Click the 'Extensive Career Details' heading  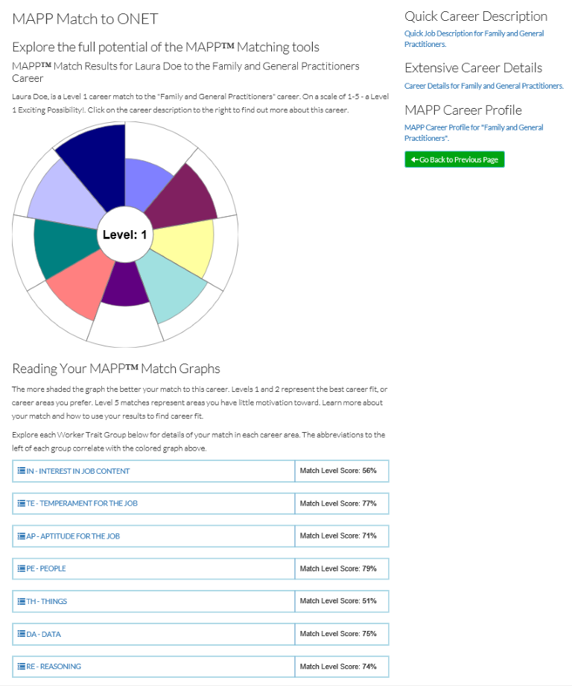(x=473, y=68)
